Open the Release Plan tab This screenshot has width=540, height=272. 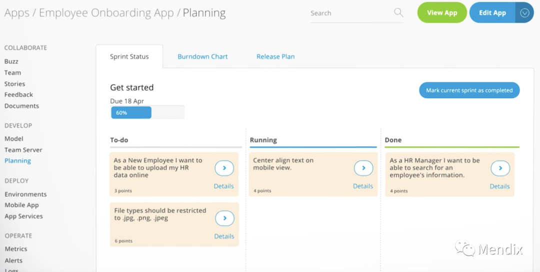(x=275, y=56)
